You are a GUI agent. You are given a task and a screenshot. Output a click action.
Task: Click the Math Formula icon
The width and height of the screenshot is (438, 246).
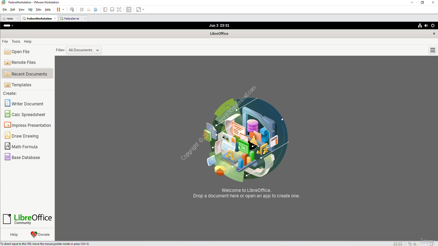[7, 146]
